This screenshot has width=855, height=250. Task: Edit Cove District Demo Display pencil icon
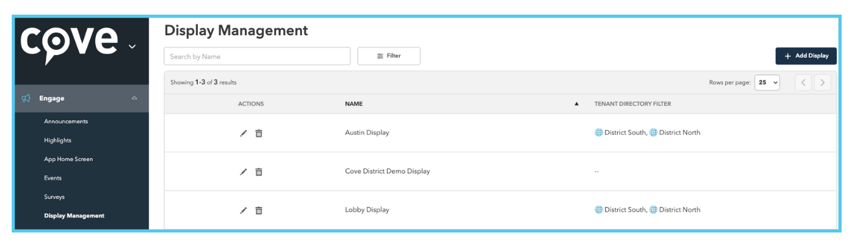point(244,172)
